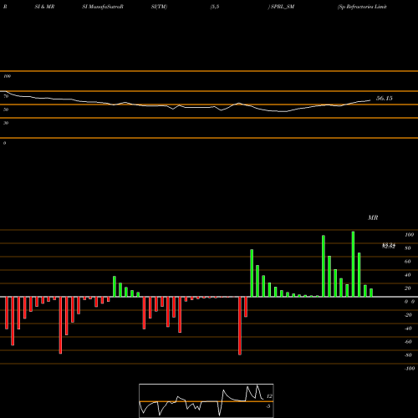Click the -60 label on MR axis
This screenshot has height=418, width=418.
(408, 342)
